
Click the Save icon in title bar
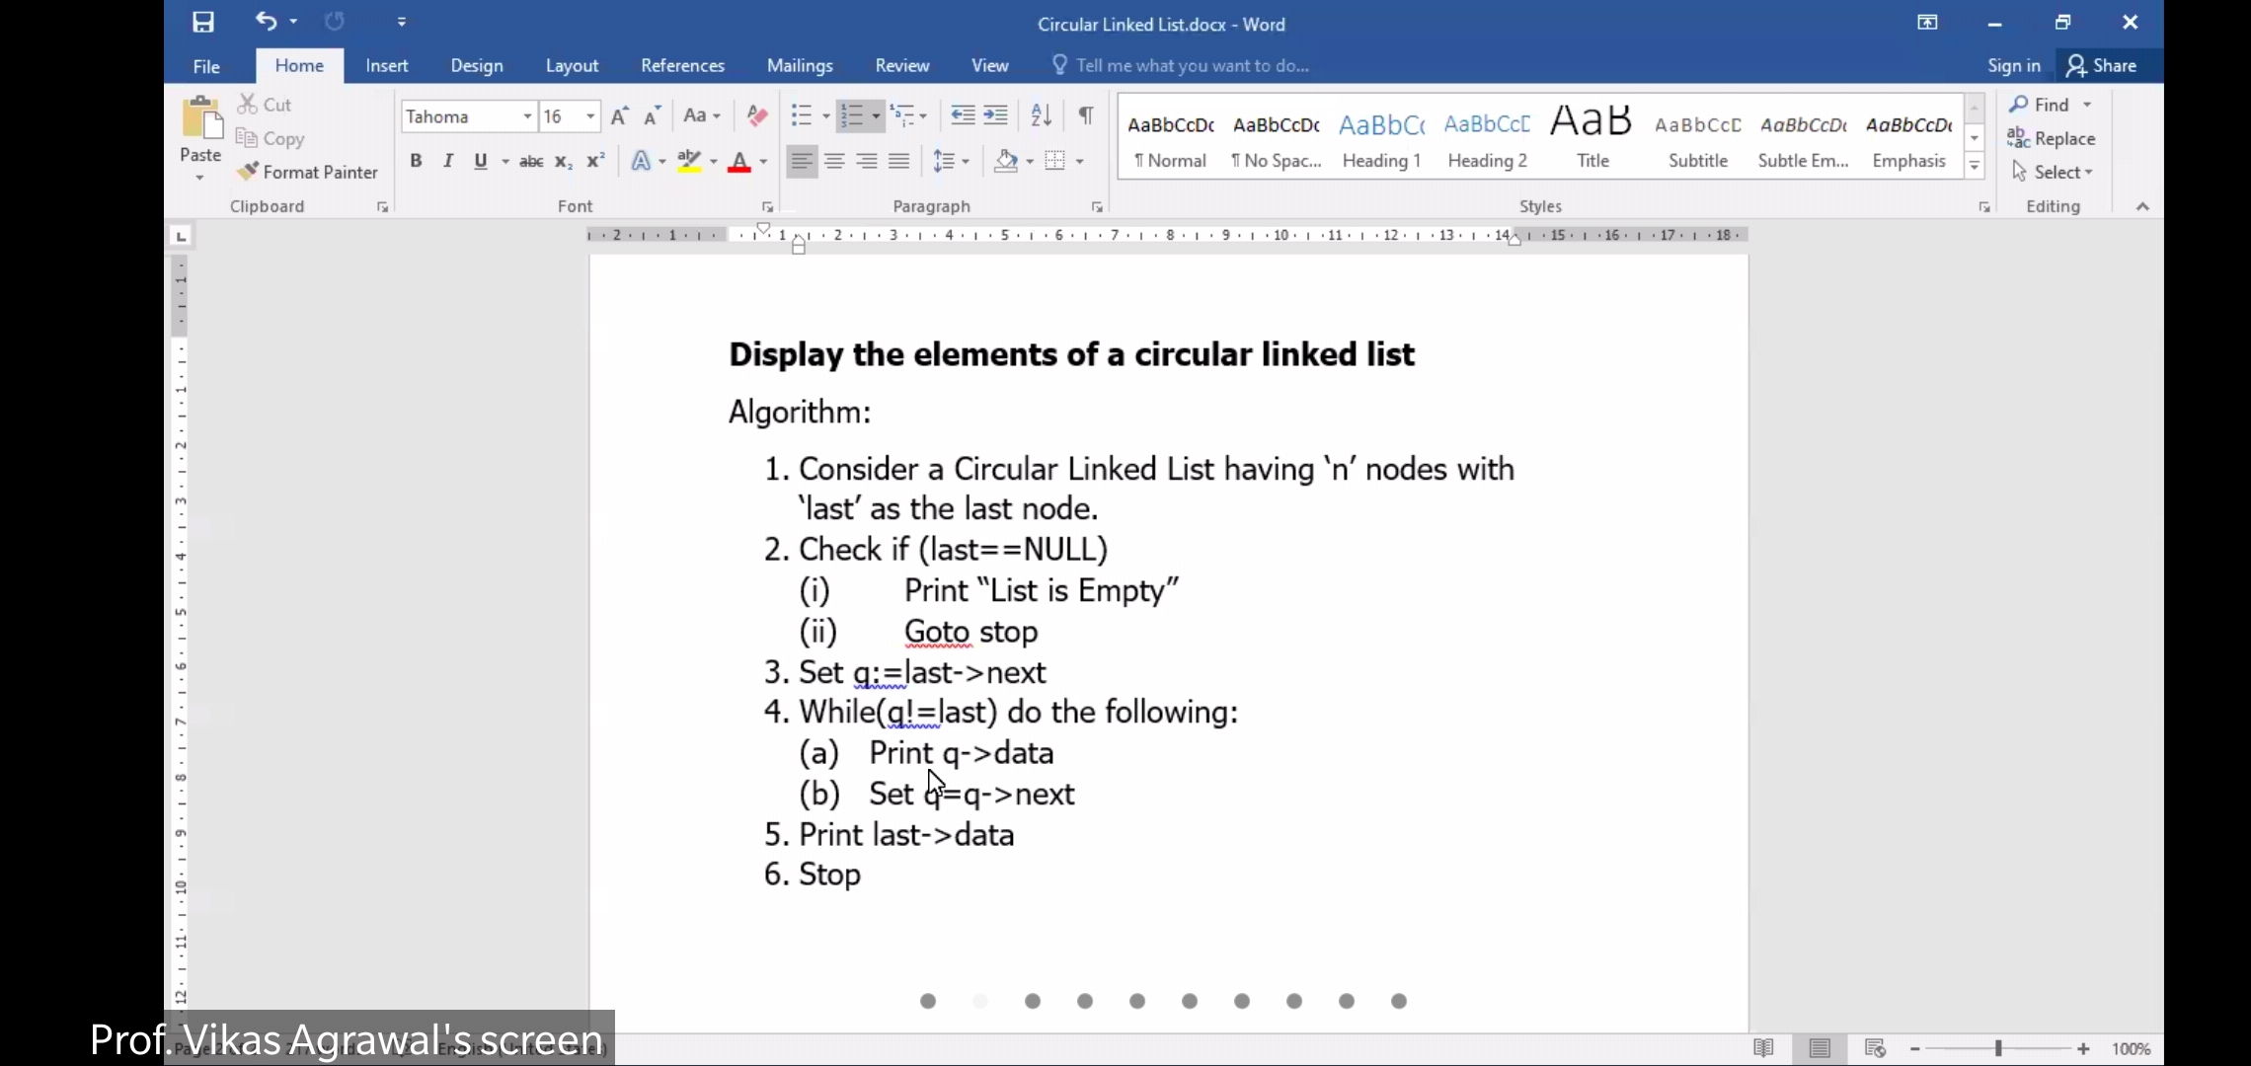[203, 22]
